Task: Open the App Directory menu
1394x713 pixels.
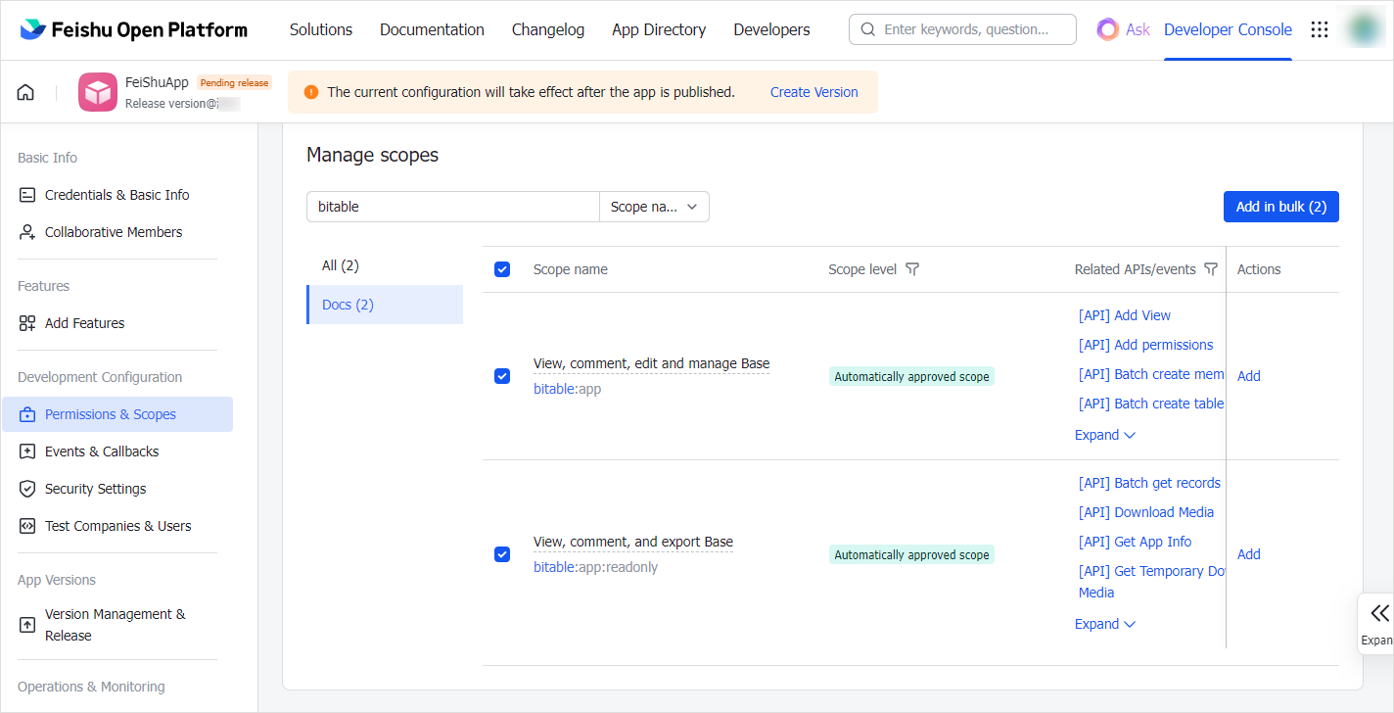Action: [x=659, y=29]
